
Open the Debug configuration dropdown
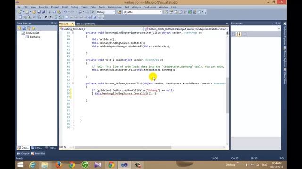[114, 12]
